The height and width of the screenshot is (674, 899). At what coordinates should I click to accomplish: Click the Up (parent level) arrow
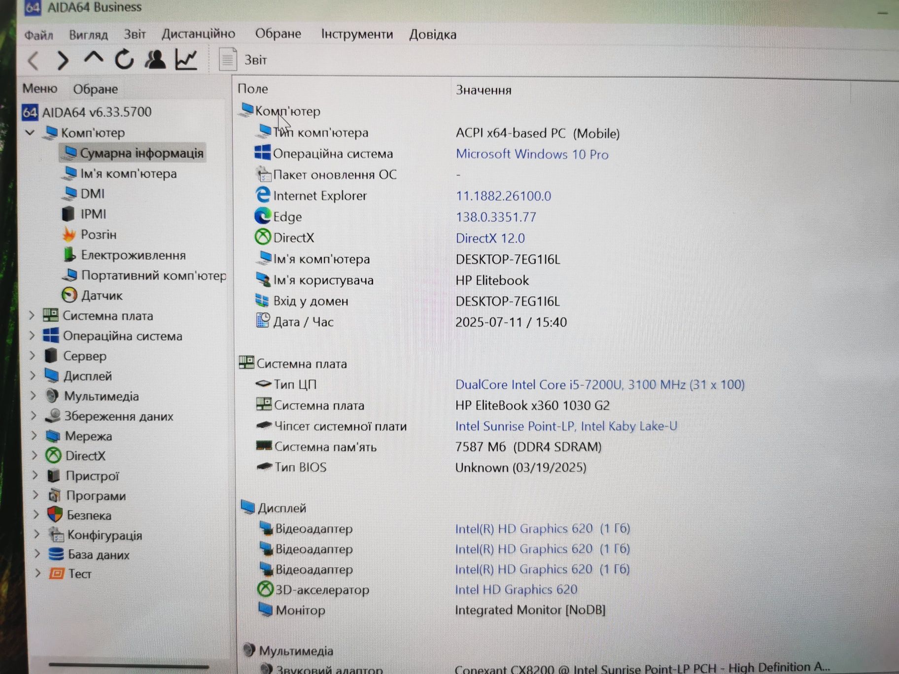pos(93,58)
